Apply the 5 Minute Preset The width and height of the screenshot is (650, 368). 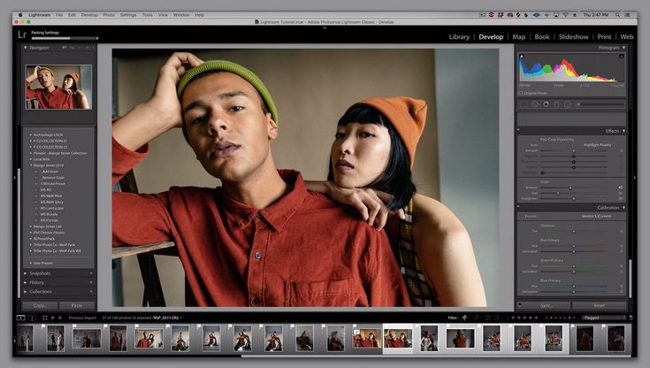pyautogui.click(x=53, y=183)
